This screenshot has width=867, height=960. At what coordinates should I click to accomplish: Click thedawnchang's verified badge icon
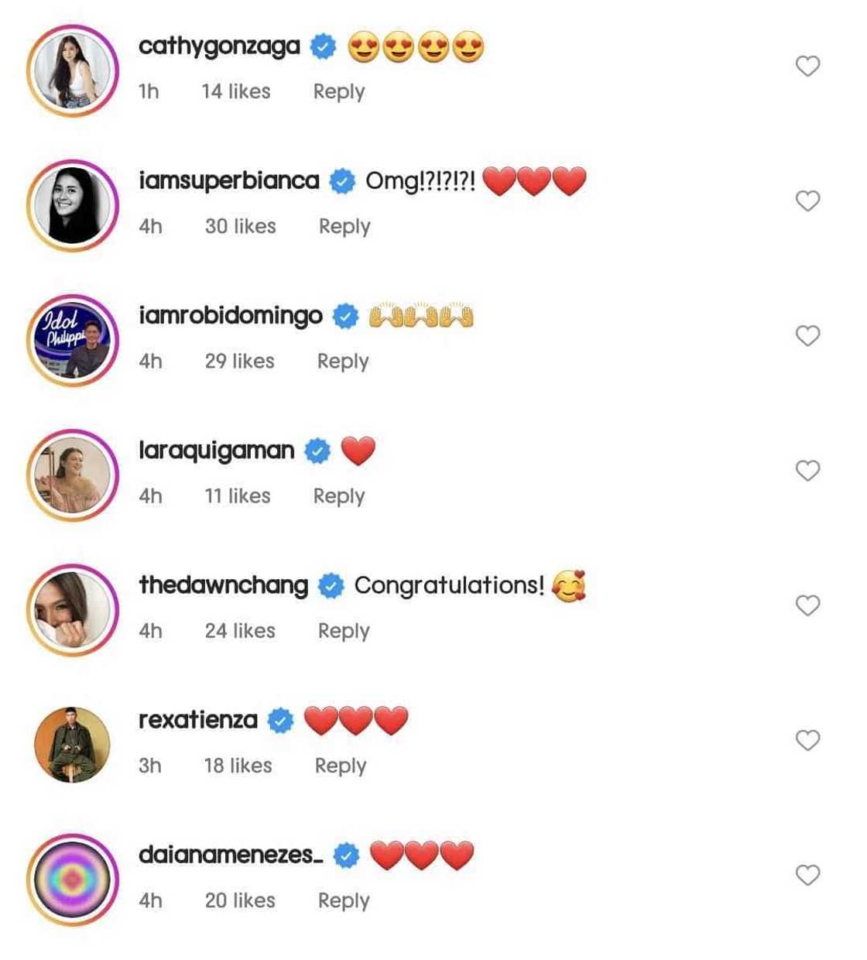click(x=331, y=586)
